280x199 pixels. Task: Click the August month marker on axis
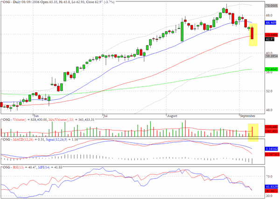[172, 116]
